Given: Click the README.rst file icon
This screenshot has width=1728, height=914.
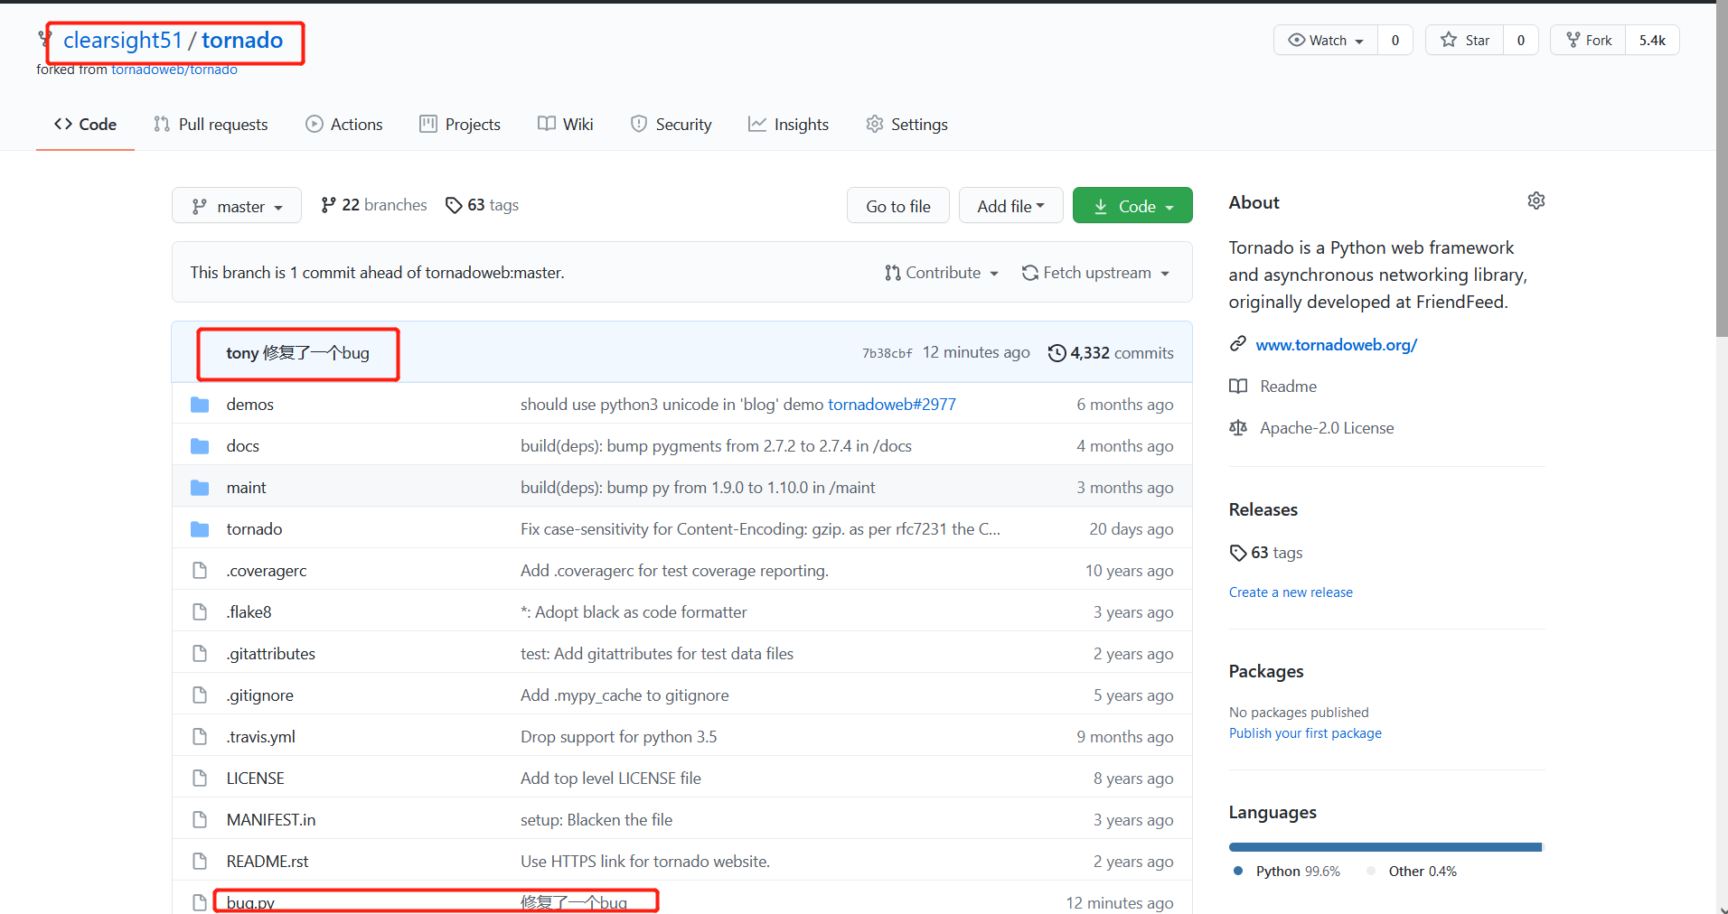Looking at the screenshot, I should point(200,862).
